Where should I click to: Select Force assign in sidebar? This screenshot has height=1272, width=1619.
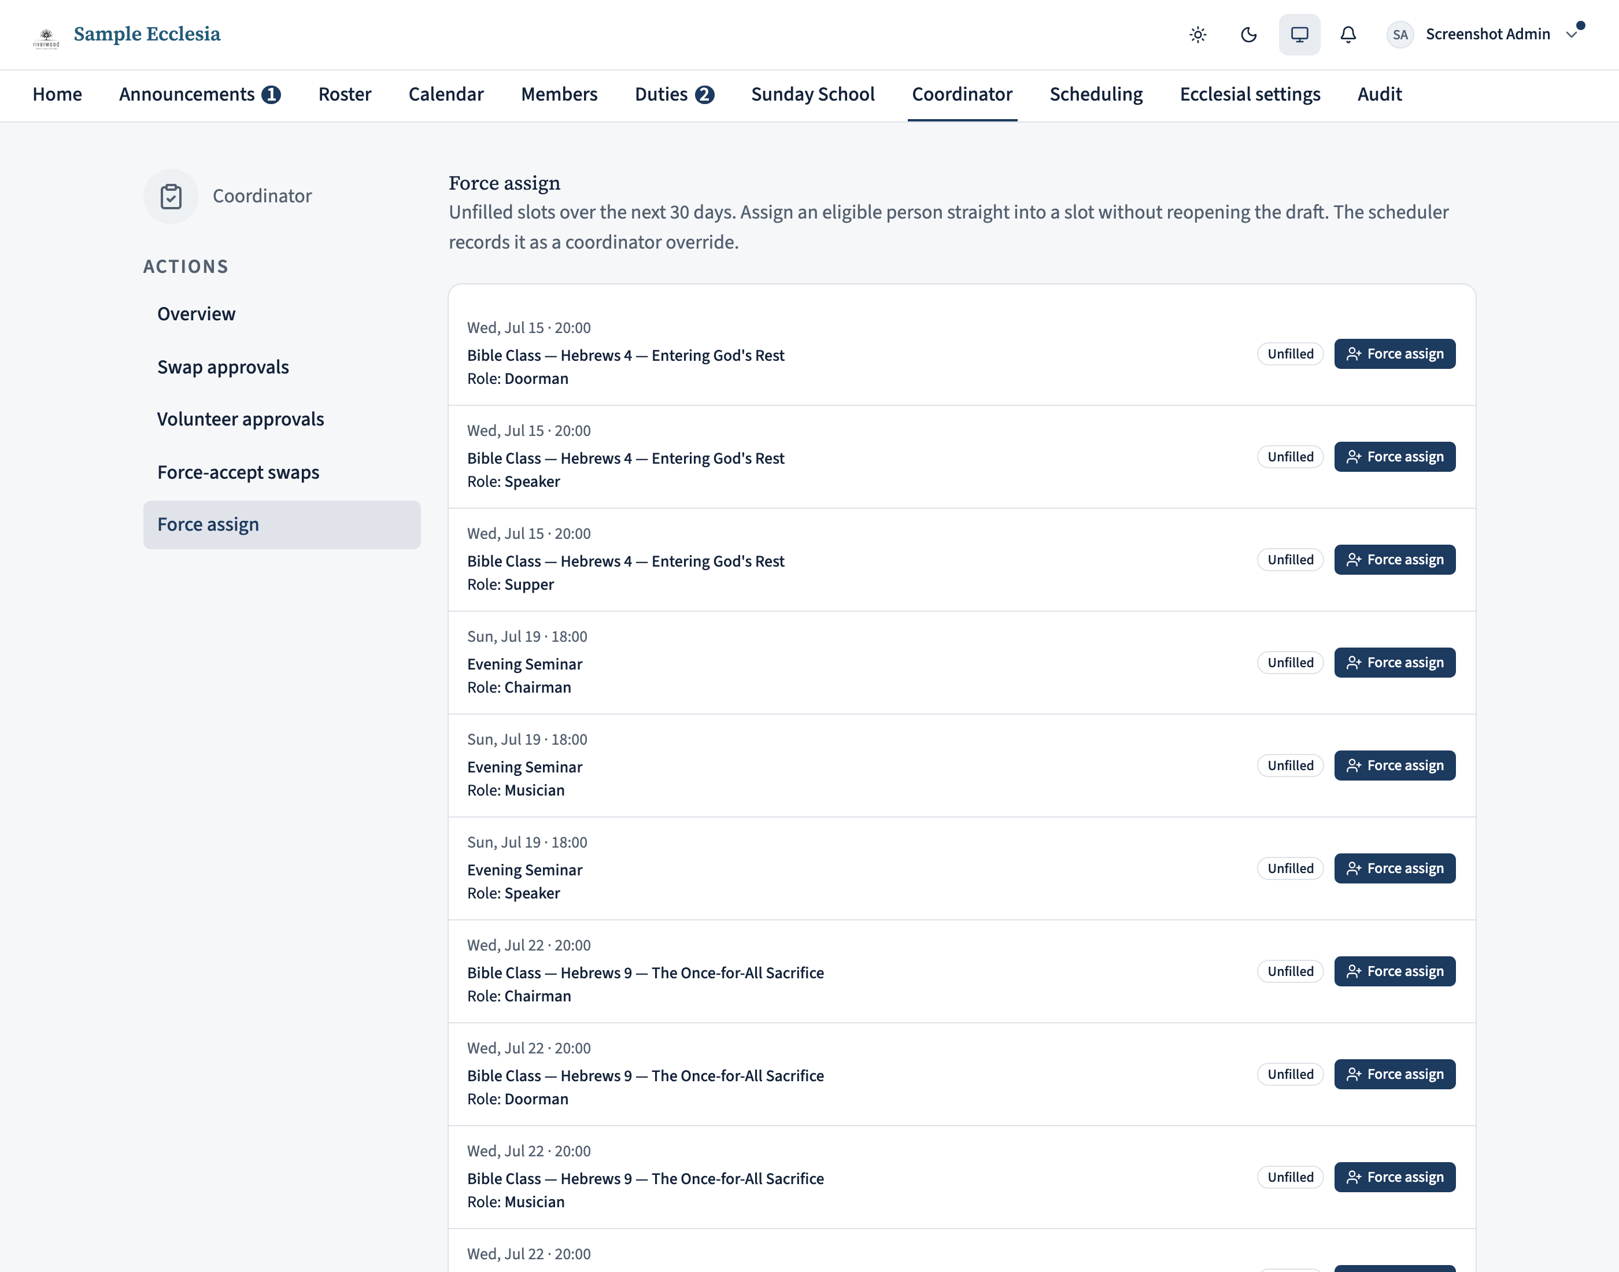[x=282, y=524]
